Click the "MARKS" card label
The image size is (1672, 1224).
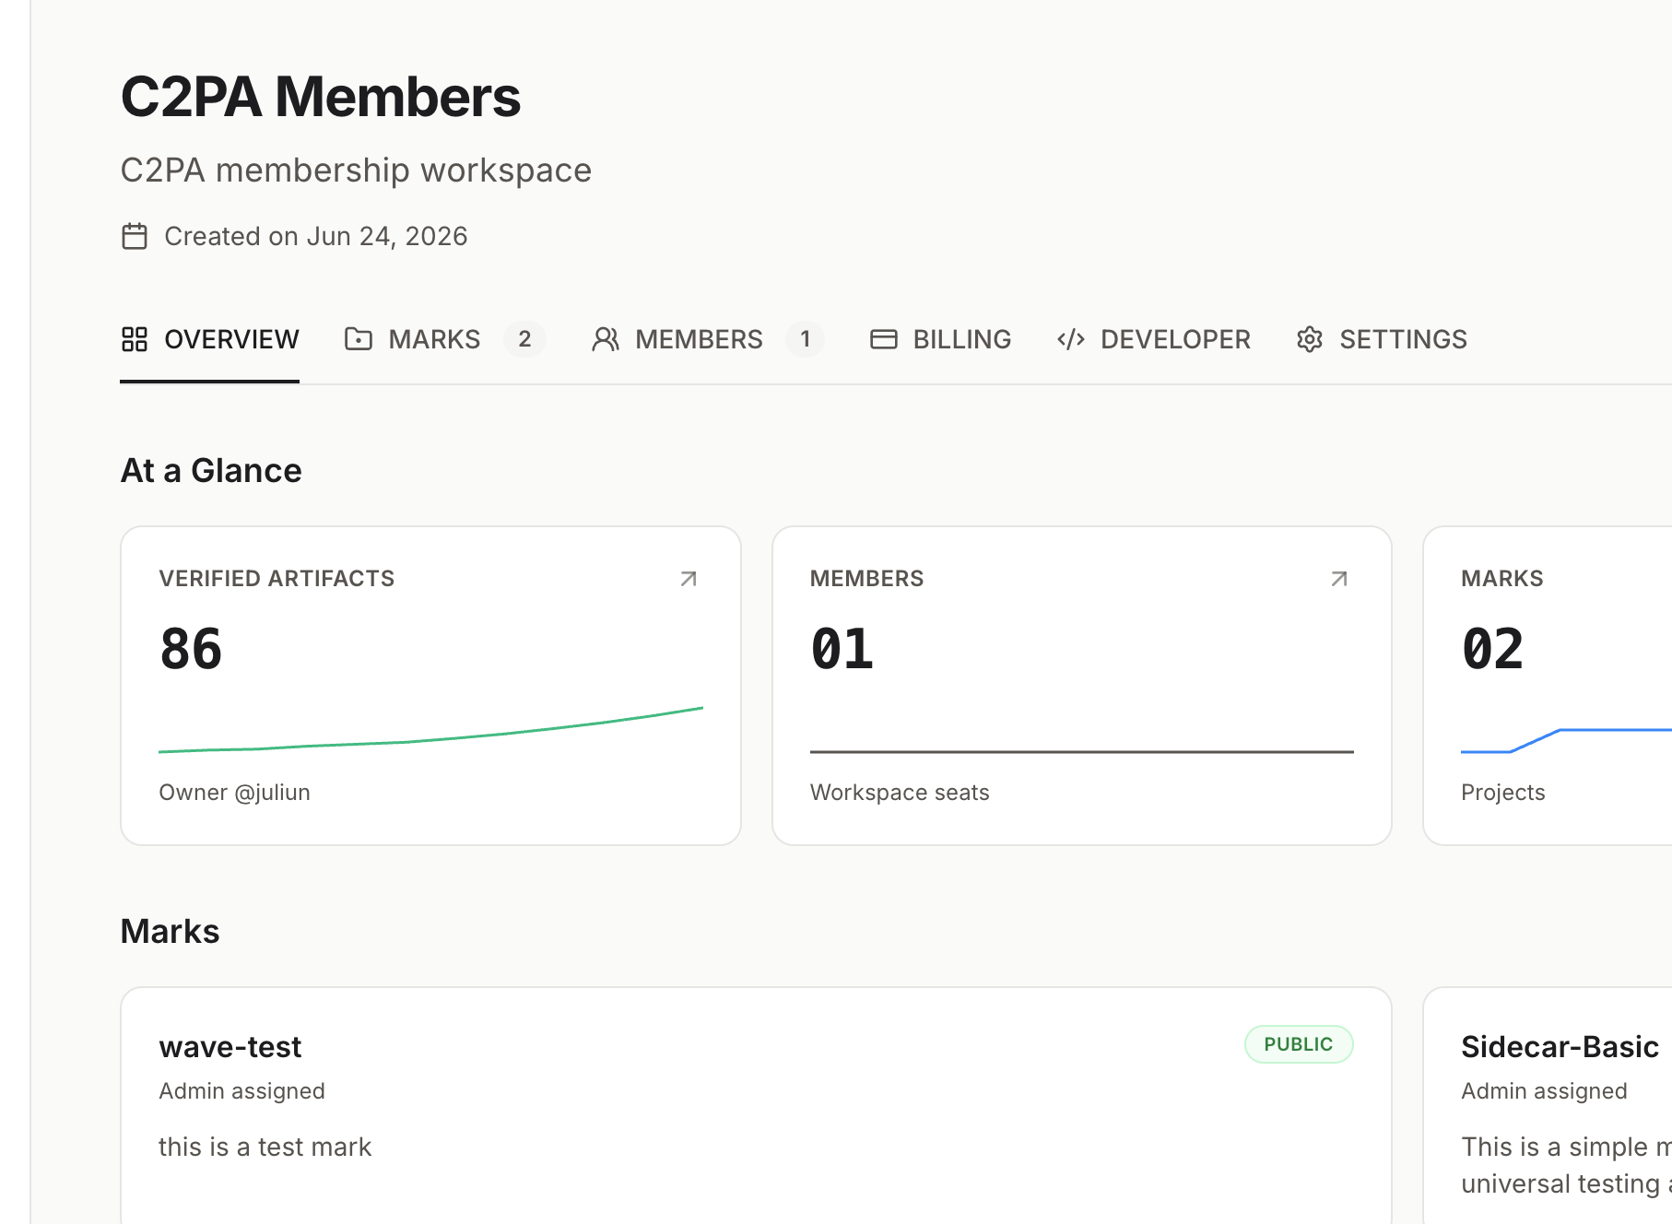click(1502, 579)
